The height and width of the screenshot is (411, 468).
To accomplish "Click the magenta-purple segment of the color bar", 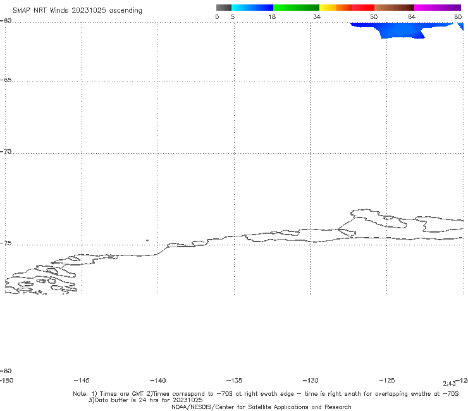I will 438,8.
